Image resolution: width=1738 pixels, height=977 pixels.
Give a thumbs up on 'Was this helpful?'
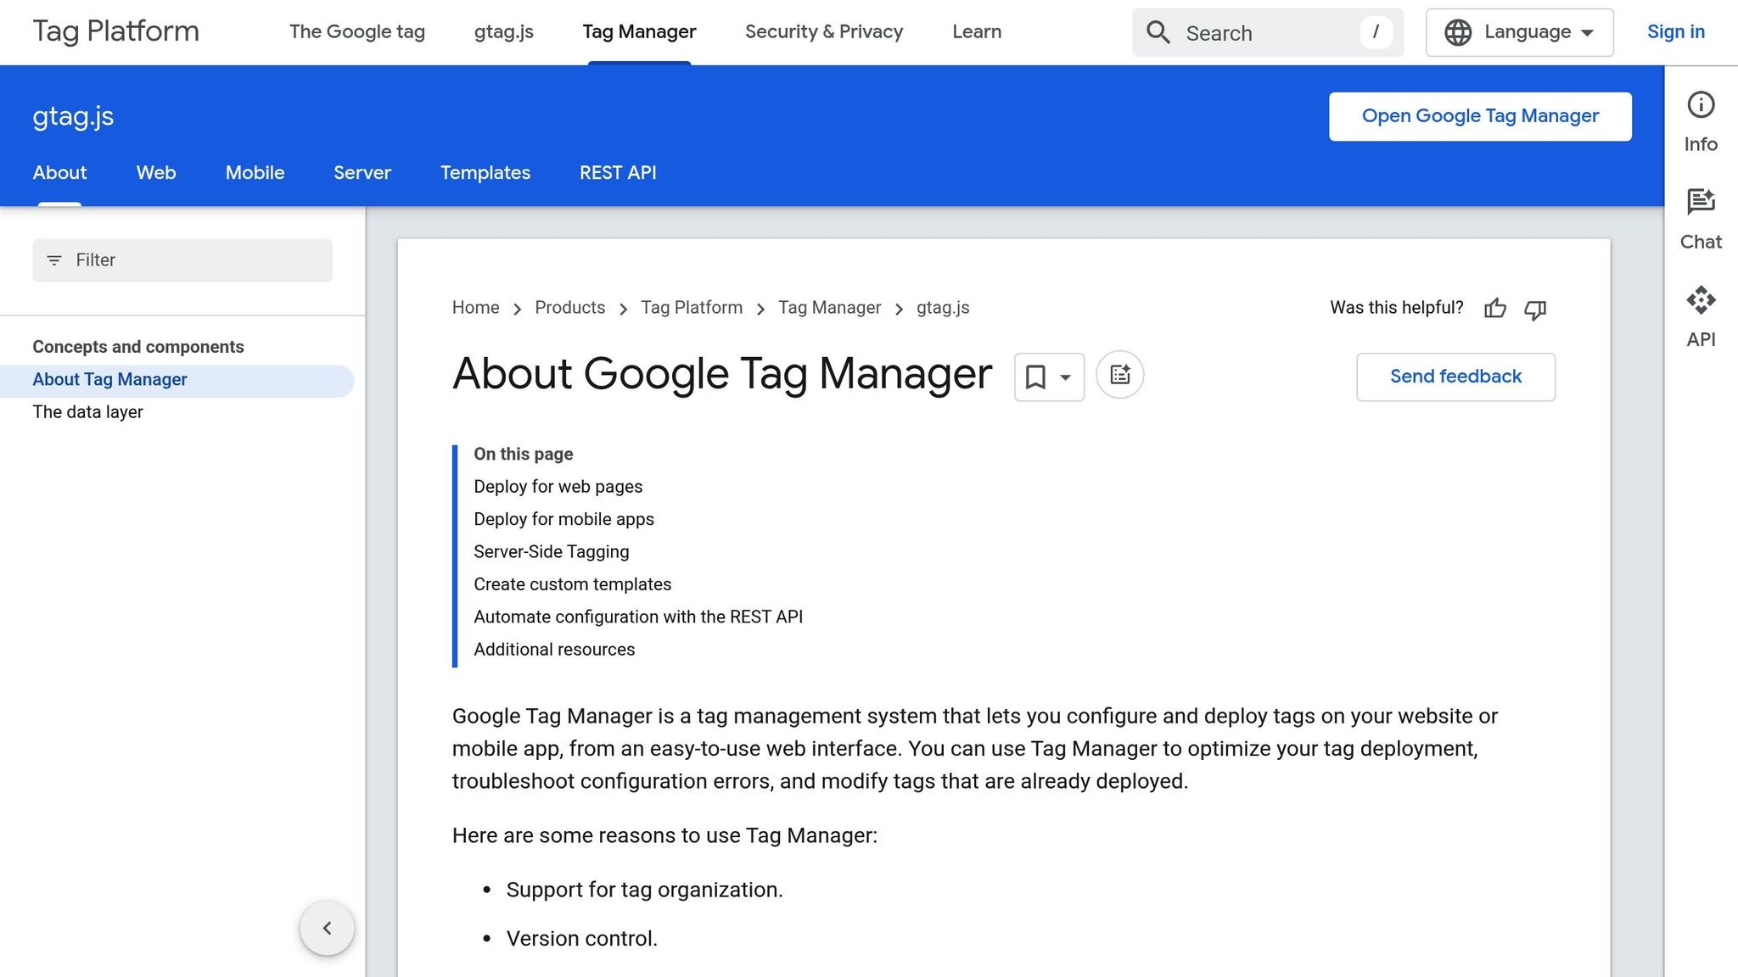(x=1494, y=310)
